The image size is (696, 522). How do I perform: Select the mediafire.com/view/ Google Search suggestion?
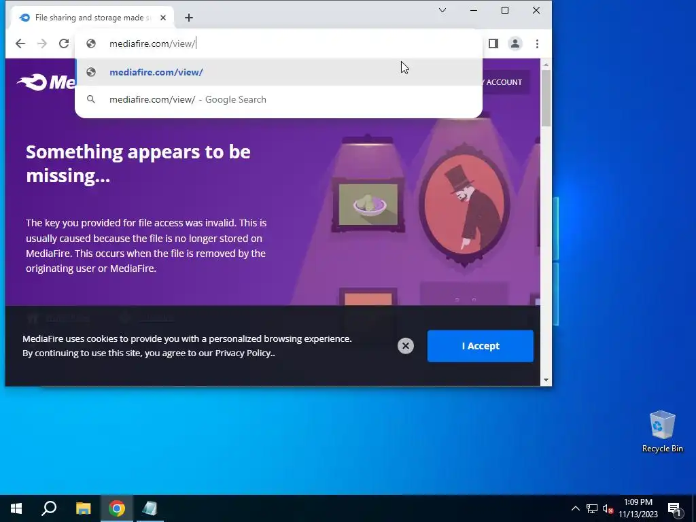(279, 99)
